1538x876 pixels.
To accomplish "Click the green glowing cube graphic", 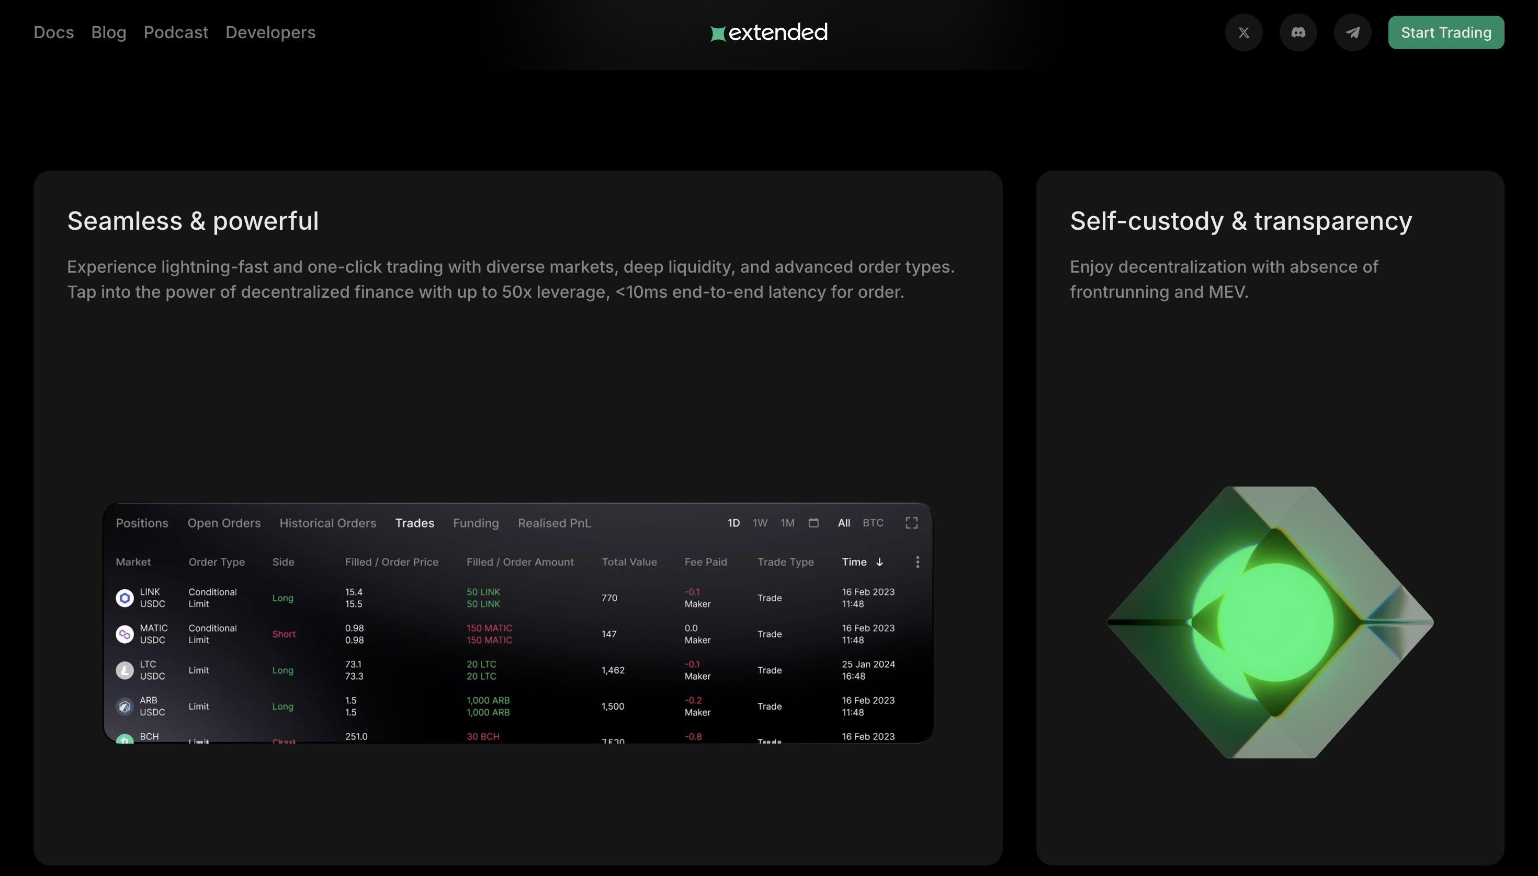I will [x=1270, y=622].
